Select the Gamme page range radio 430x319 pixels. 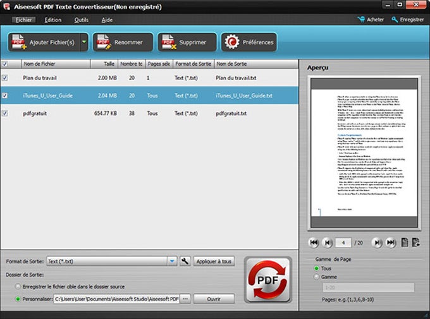316,277
